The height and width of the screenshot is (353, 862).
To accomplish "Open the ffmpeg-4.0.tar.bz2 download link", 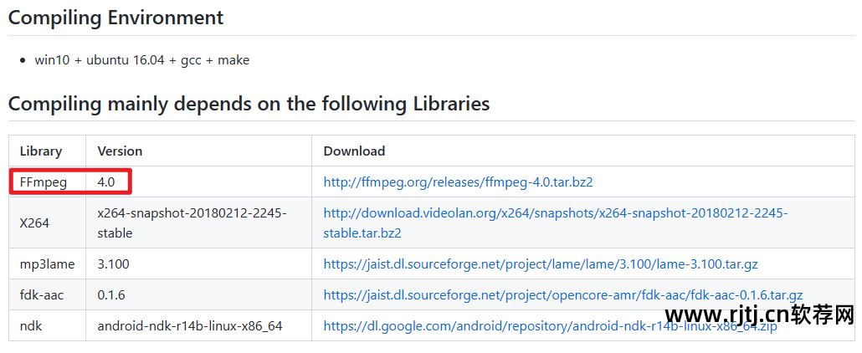I will pos(458,182).
